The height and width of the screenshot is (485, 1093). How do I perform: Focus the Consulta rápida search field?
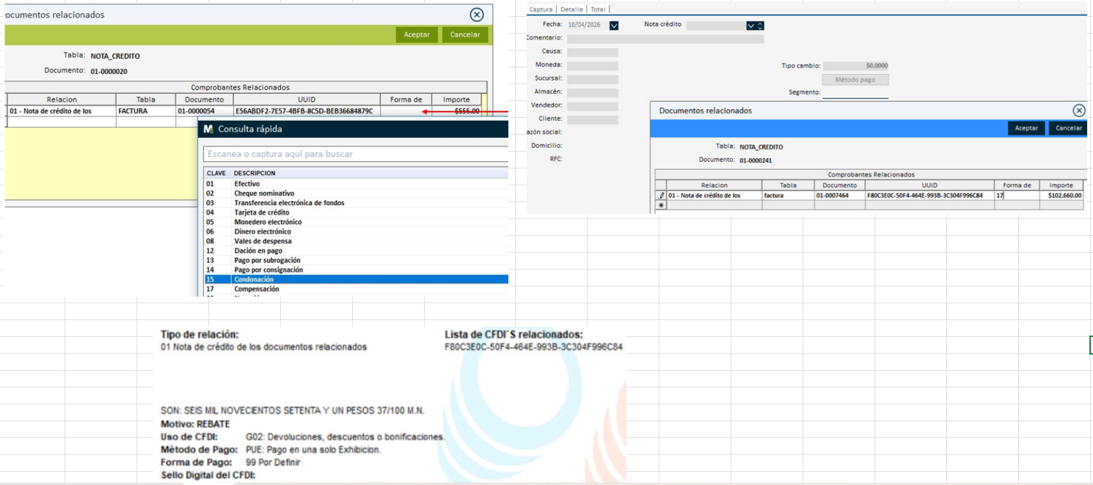tap(356, 155)
